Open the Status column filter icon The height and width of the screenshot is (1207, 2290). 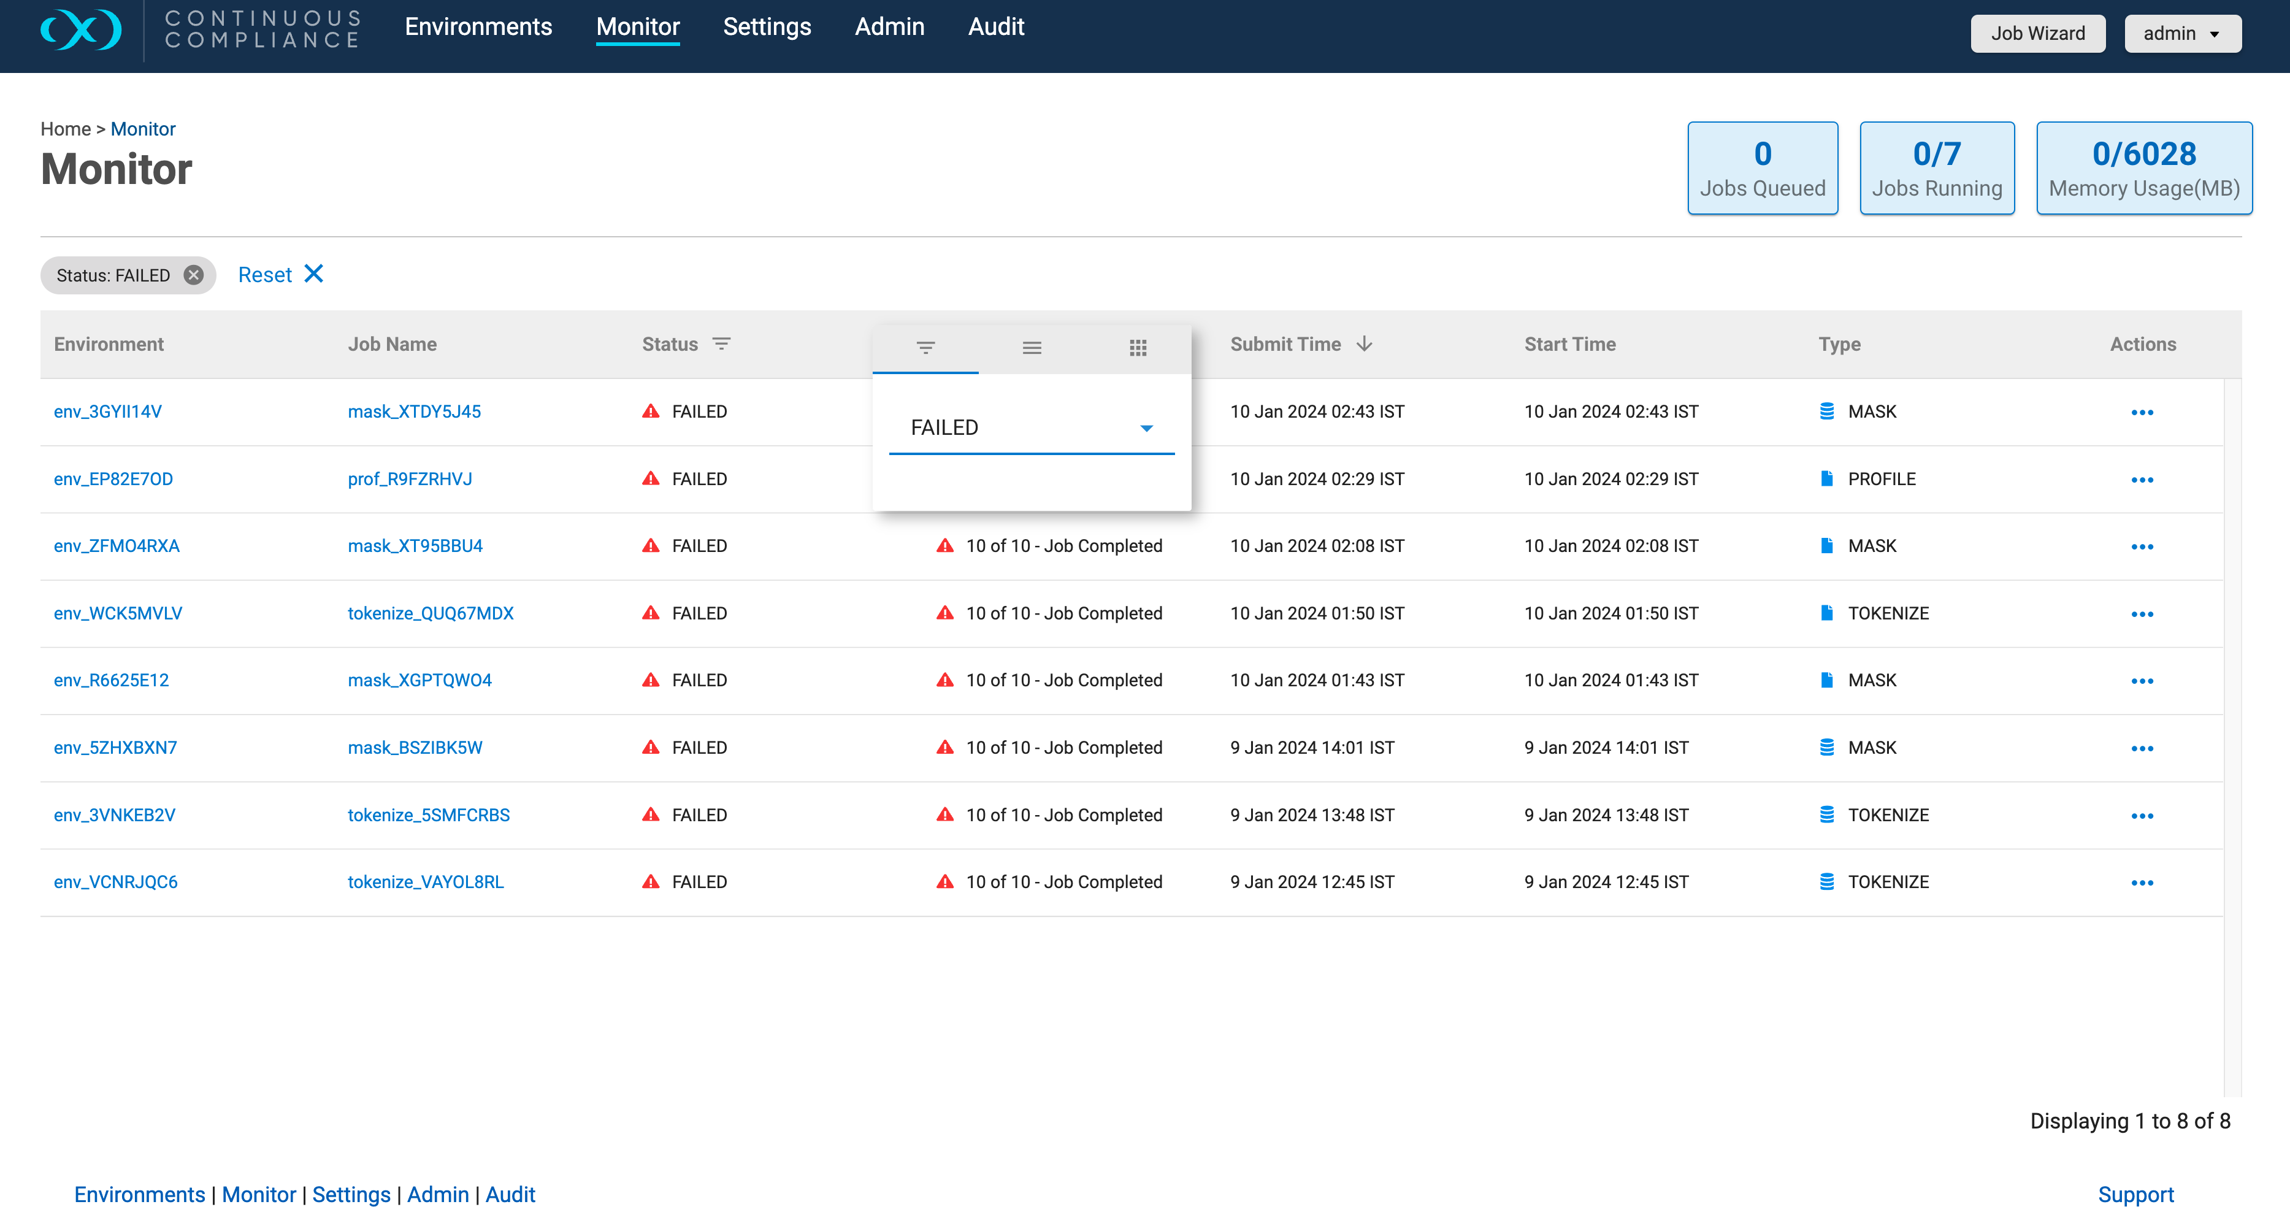pos(721,344)
